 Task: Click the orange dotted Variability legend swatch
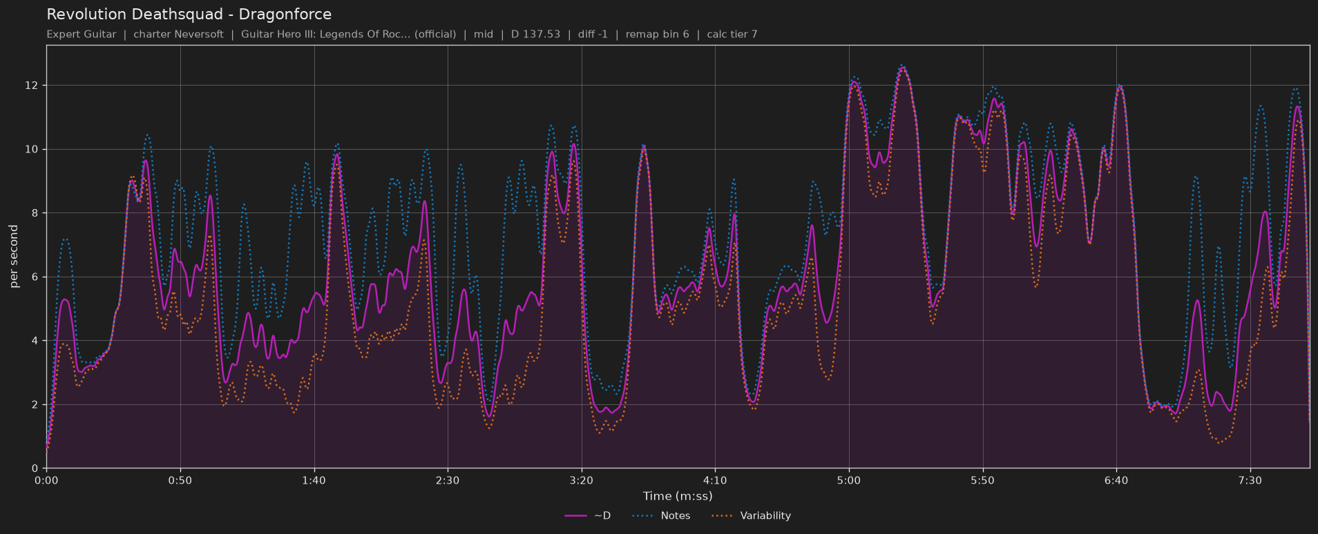point(723,516)
